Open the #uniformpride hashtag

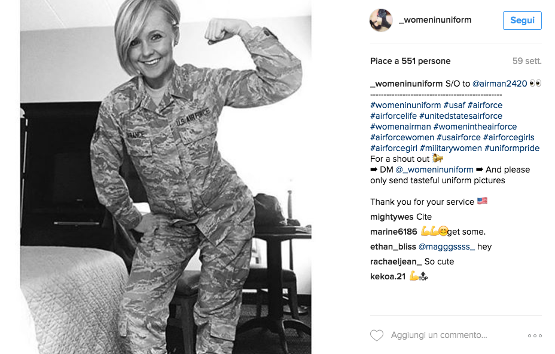coord(512,148)
